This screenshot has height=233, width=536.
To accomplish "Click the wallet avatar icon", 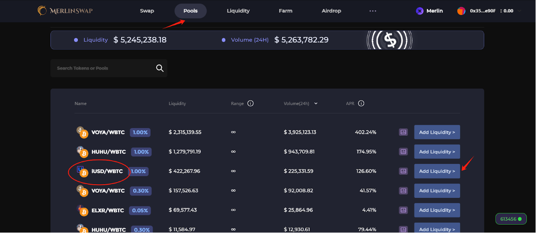I will [461, 11].
